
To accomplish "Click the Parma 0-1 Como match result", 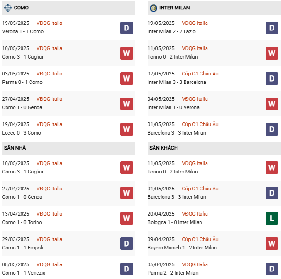I will (22, 82).
